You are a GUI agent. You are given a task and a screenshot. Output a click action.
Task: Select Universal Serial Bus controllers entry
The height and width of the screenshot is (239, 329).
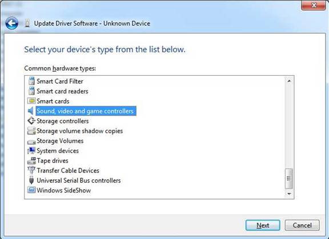click(79, 180)
